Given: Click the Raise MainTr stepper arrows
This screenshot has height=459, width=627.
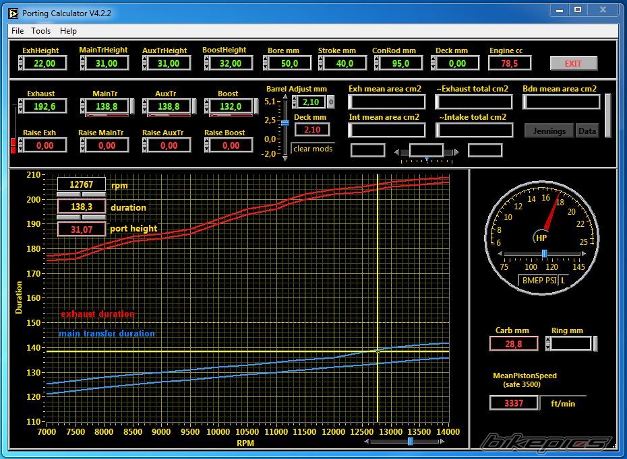Looking at the screenshot, I should 83,145.
